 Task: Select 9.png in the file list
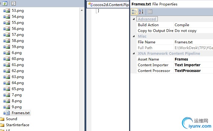(x=17, y=107)
